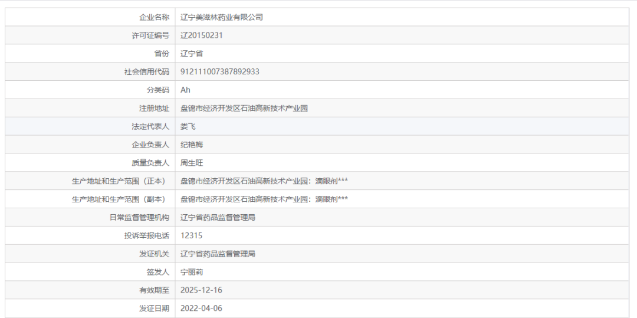Click the registered address value in 注册地址 row
Viewport: 637px width, 318px height.
point(244,109)
